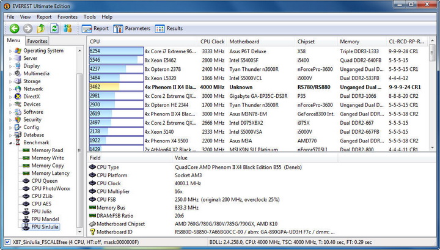Switch to the Favorites tab
Viewport: 440px width, 250px height.
[37, 41]
